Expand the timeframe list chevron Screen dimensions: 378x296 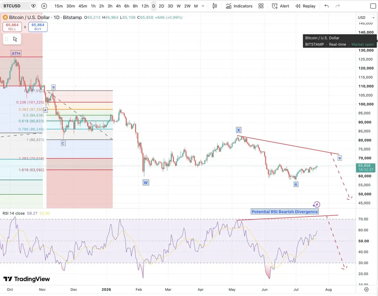click(x=203, y=6)
